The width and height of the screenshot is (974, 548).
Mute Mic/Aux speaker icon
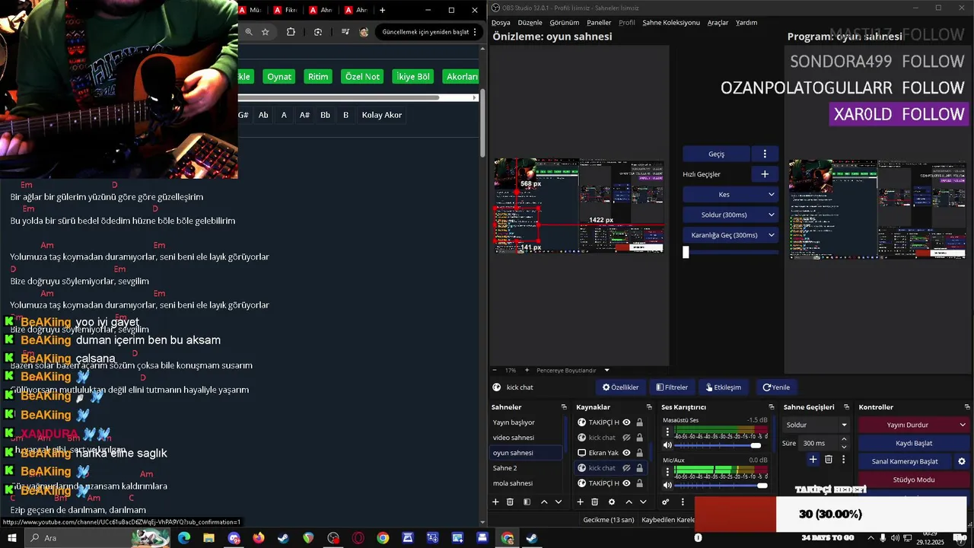coord(667,486)
